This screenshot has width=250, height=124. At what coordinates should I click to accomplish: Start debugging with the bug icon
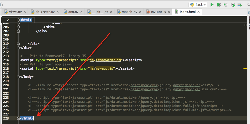(x=218, y=4)
